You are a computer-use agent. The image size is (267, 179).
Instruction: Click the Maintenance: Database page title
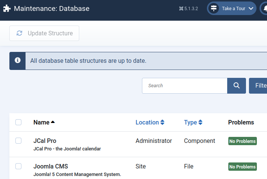pos(51,9)
